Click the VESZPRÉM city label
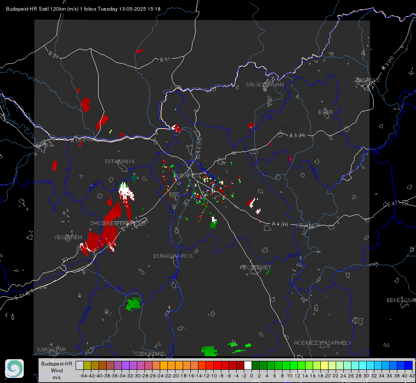This screenshot has height=383, width=416. click(68, 237)
